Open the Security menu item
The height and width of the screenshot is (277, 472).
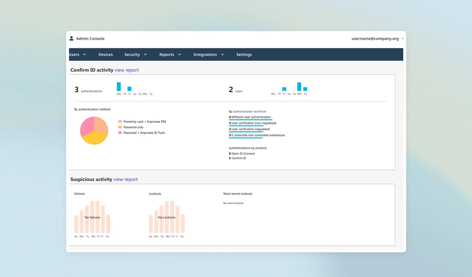132,54
